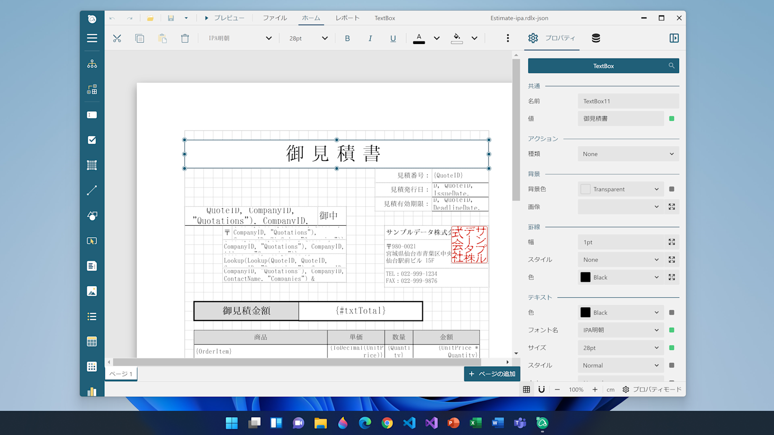
Task: Switch to the レポート tab
Action: click(347, 18)
